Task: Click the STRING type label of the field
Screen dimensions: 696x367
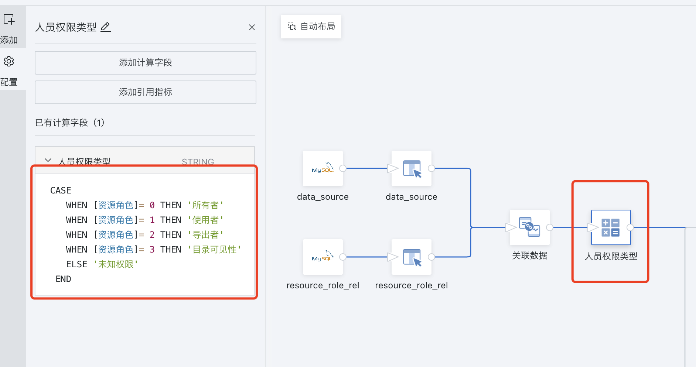Action: [x=198, y=161]
